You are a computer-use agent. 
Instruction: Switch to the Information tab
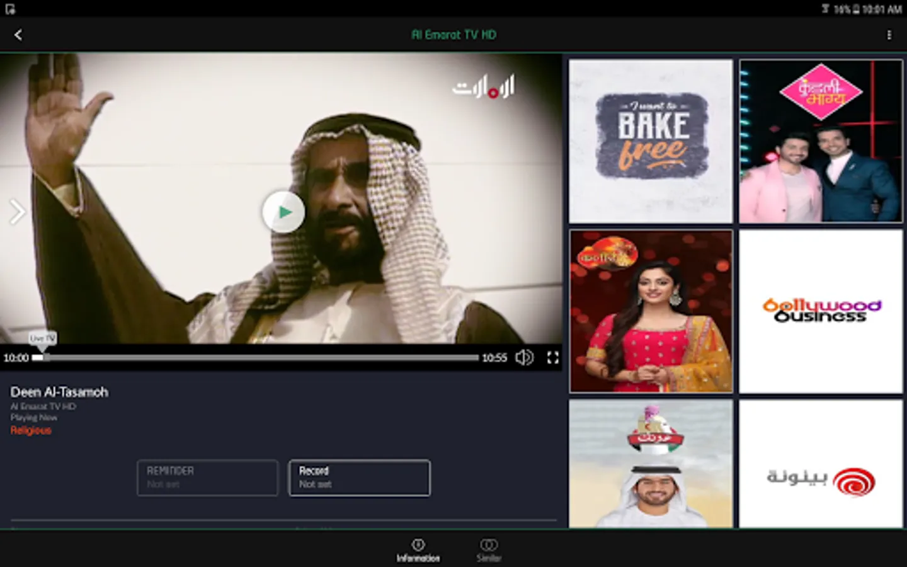point(418,549)
